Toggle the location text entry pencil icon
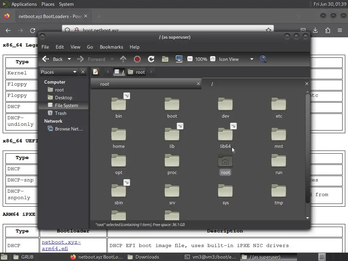Image resolution: width=348 pixels, height=261 pixels. [x=95, y=72]
